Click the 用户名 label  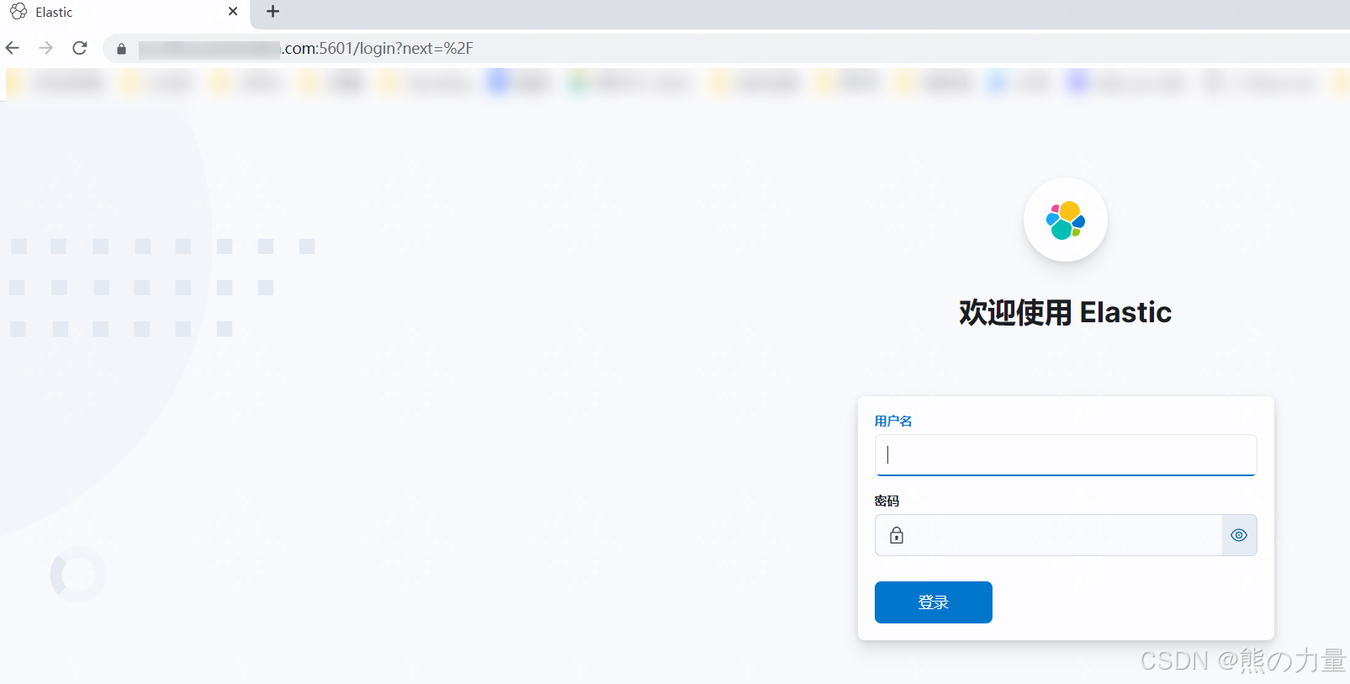tap(893, 421)
